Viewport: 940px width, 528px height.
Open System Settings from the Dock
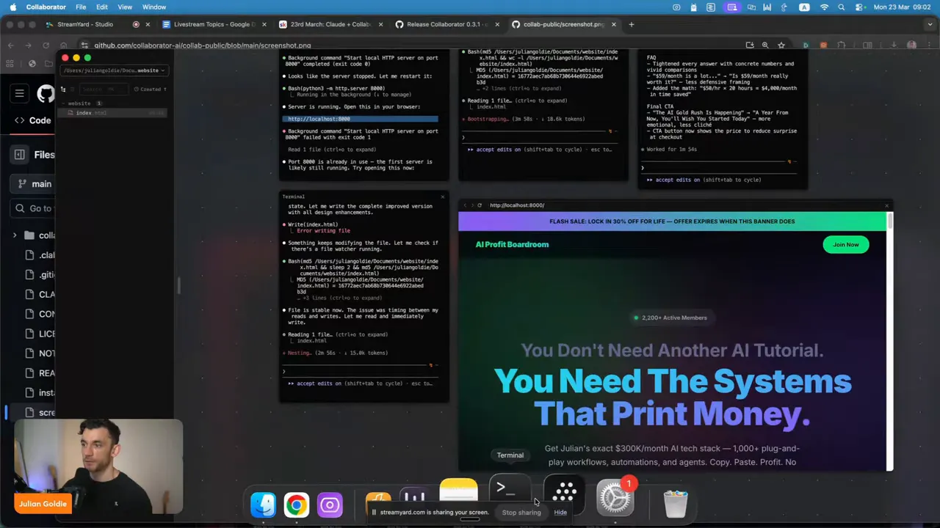[x=615, y=499]
